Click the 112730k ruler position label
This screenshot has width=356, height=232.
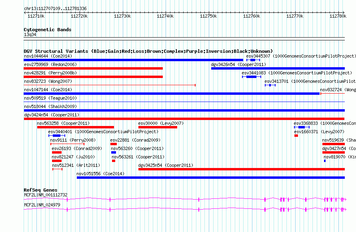pyautogui.click(x=122, y=16)
